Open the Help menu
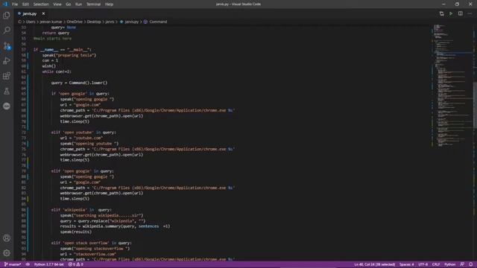The height and width of the screenshot is (268, 477). (109, 4)
